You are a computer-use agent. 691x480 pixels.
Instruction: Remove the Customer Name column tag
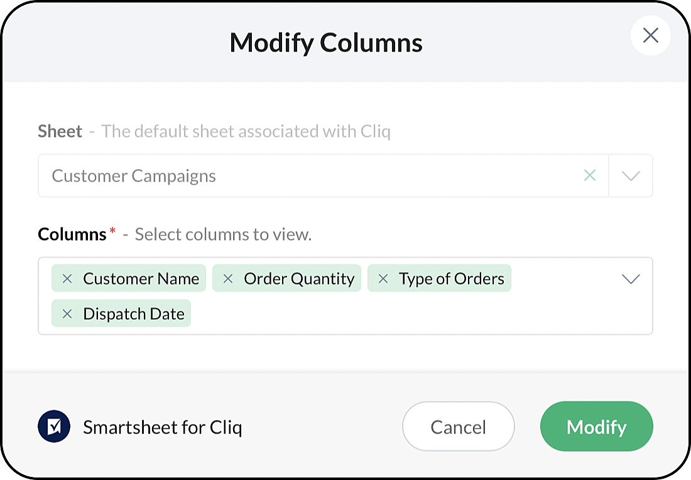[x=68, y=278]
